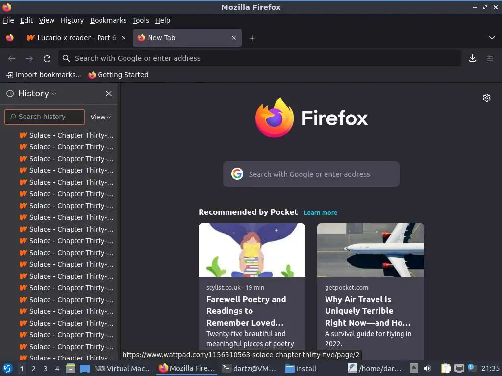Image resolution: width=502 pixels, height=376 pixels.
Task: Open the File menu
Action: click(x=8, y=20)
